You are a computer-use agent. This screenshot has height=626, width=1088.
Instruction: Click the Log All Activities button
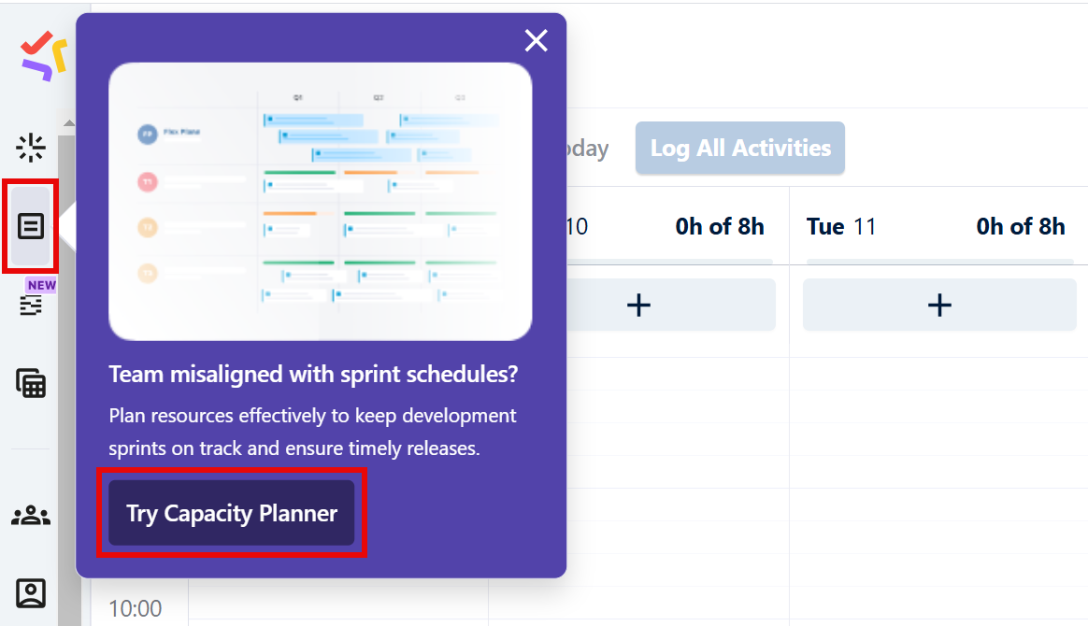(739, 148)
